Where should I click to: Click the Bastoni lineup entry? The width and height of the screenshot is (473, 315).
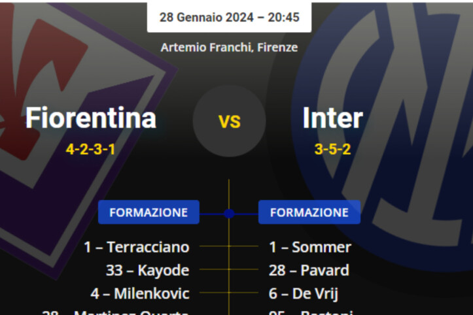[311, 312]
